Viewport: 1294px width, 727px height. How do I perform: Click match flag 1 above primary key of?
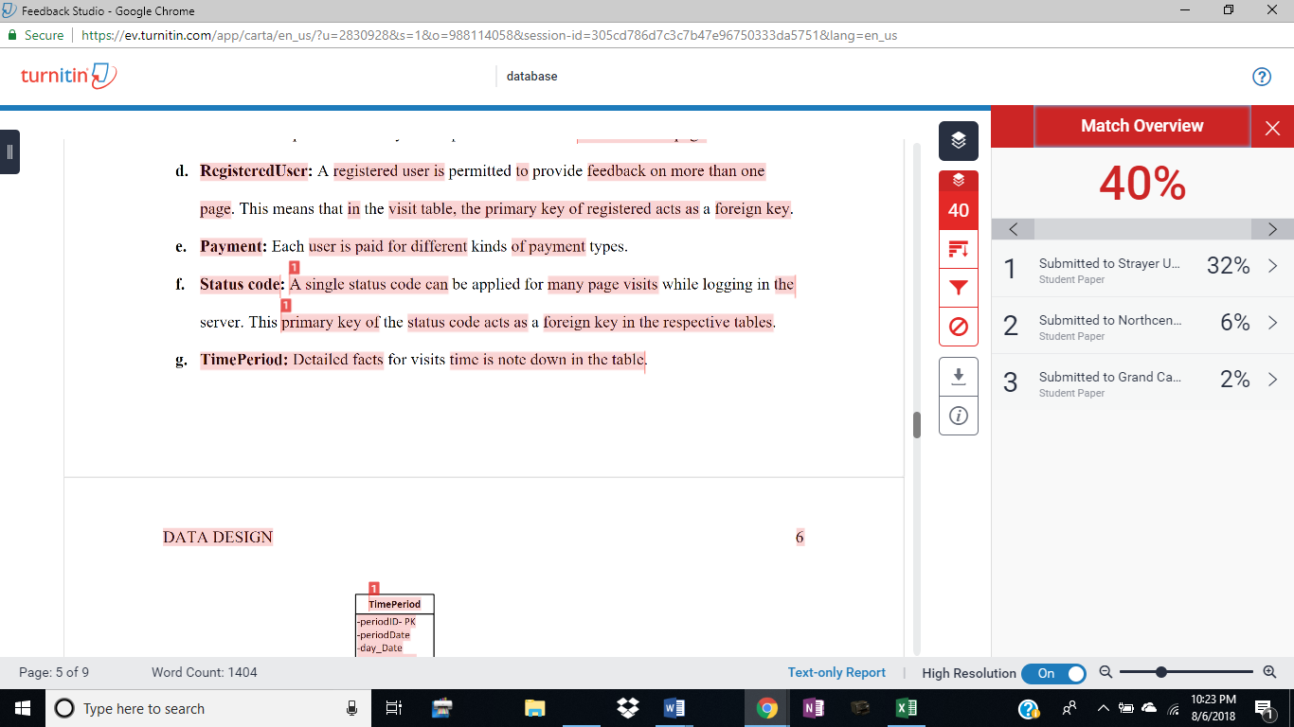[x=285, y=305]
